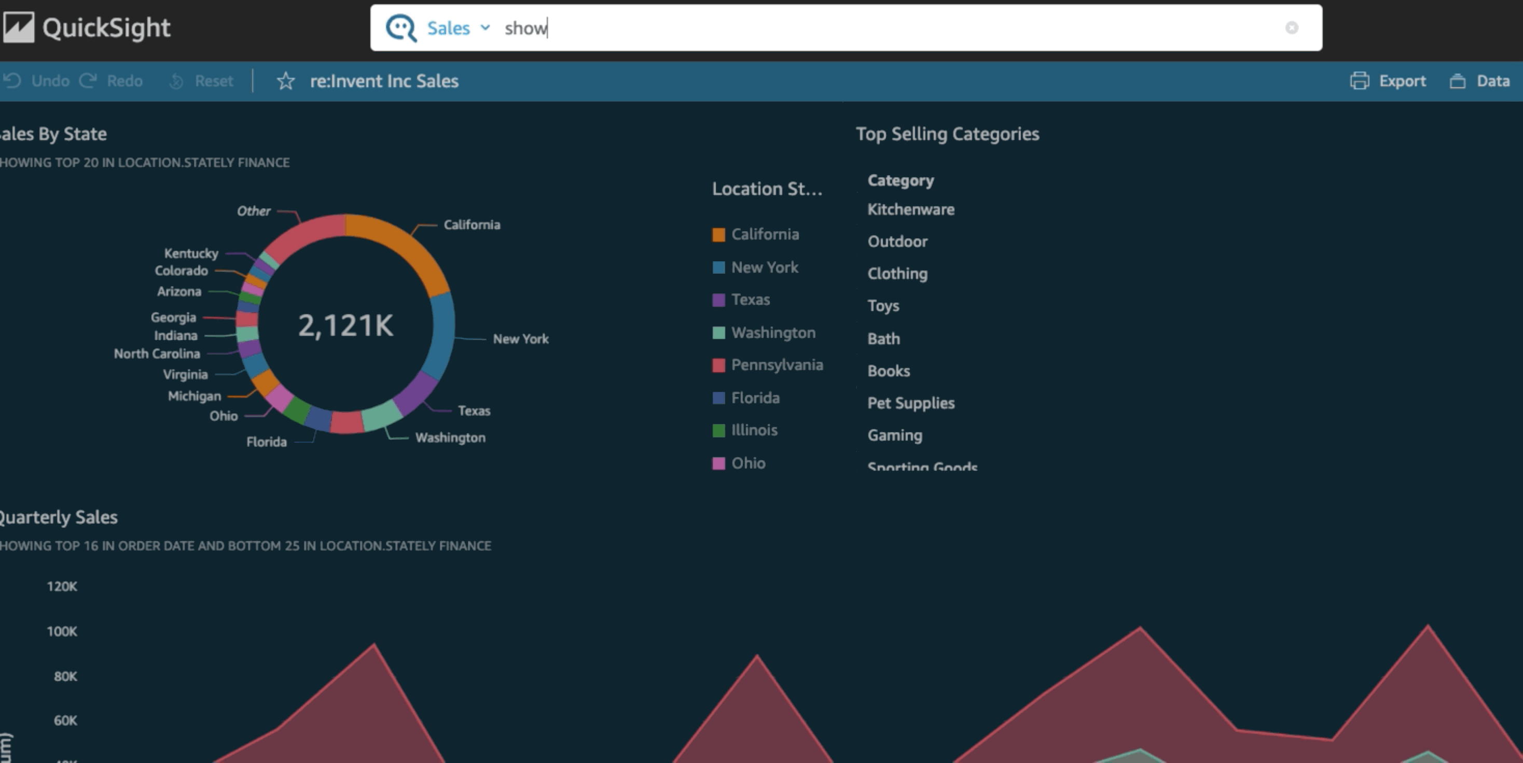This screenshot has height=763, width=1523.
Task: Click the Ohio donut chart label
Action: pyautogui.click(x=224, y=416)
